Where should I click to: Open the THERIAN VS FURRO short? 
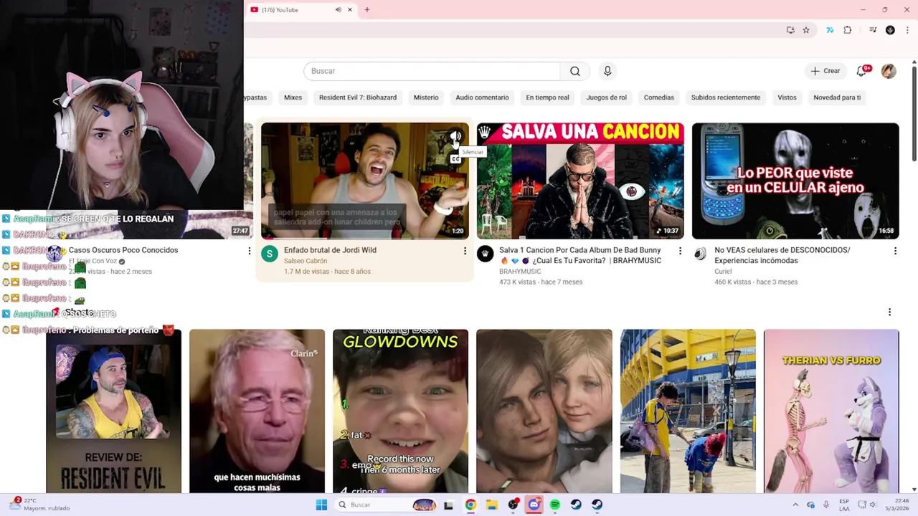click(x=831, y=411)
